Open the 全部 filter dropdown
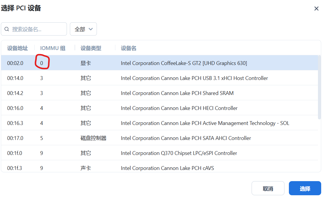 coord(83,29)
